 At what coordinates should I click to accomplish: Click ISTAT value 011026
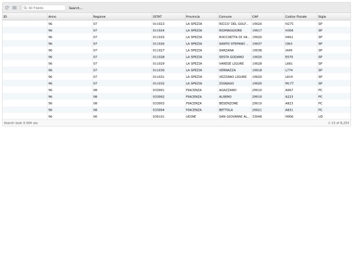tap(158, 43)
